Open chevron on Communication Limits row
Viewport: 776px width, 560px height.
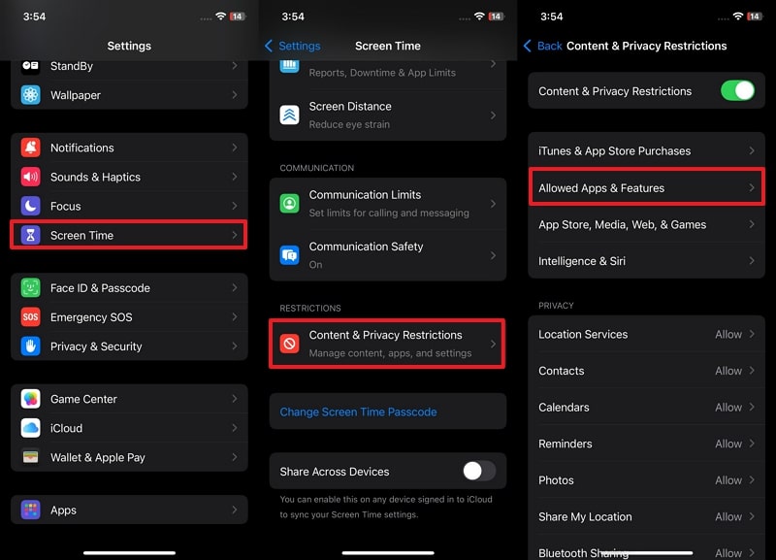click(x=493, y=204)
